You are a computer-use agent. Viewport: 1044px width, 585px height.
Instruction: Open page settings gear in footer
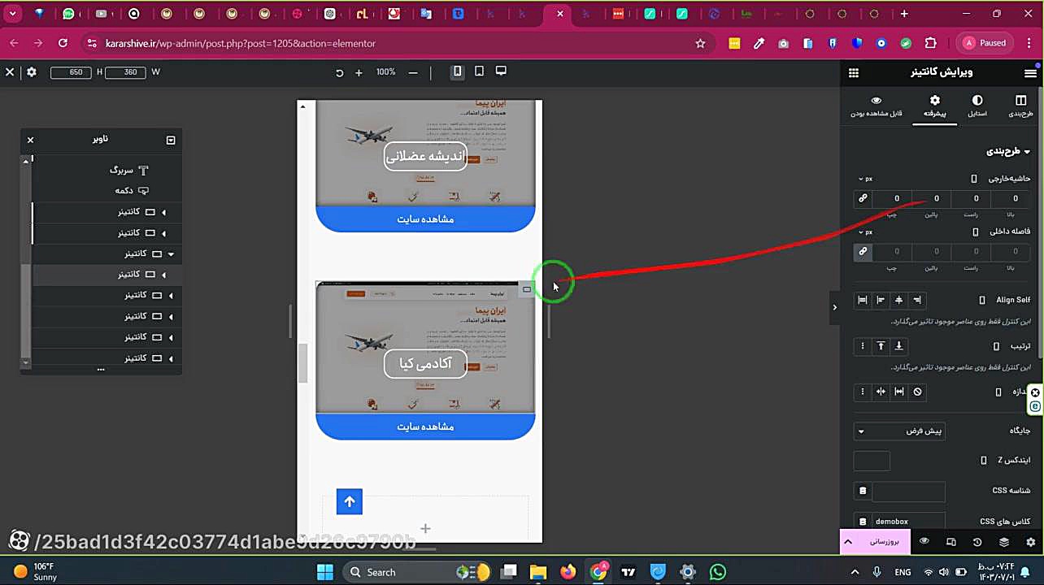[1031, 542]
